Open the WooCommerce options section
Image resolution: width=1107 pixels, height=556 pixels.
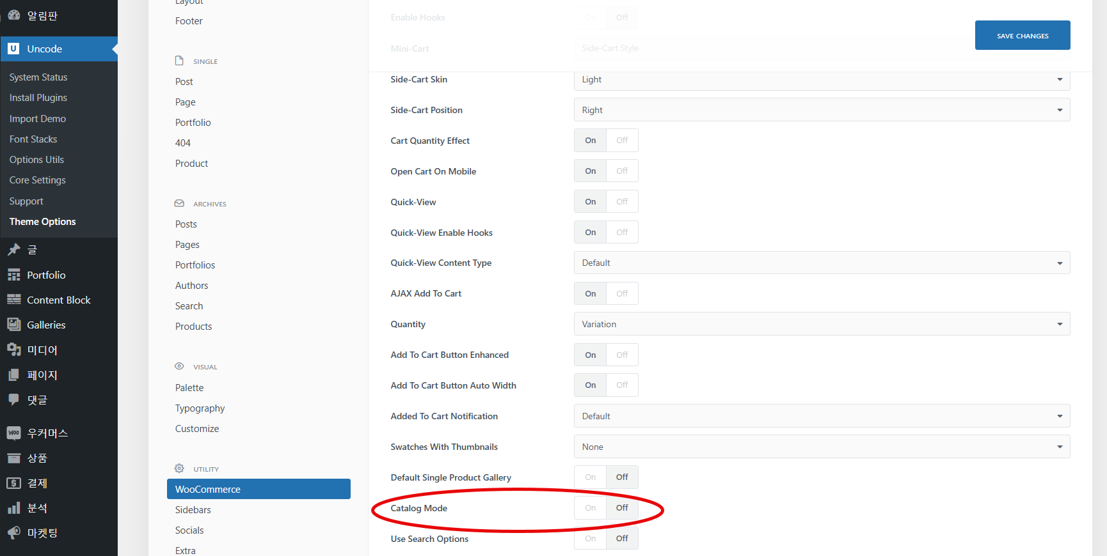(x=259, y=489)
